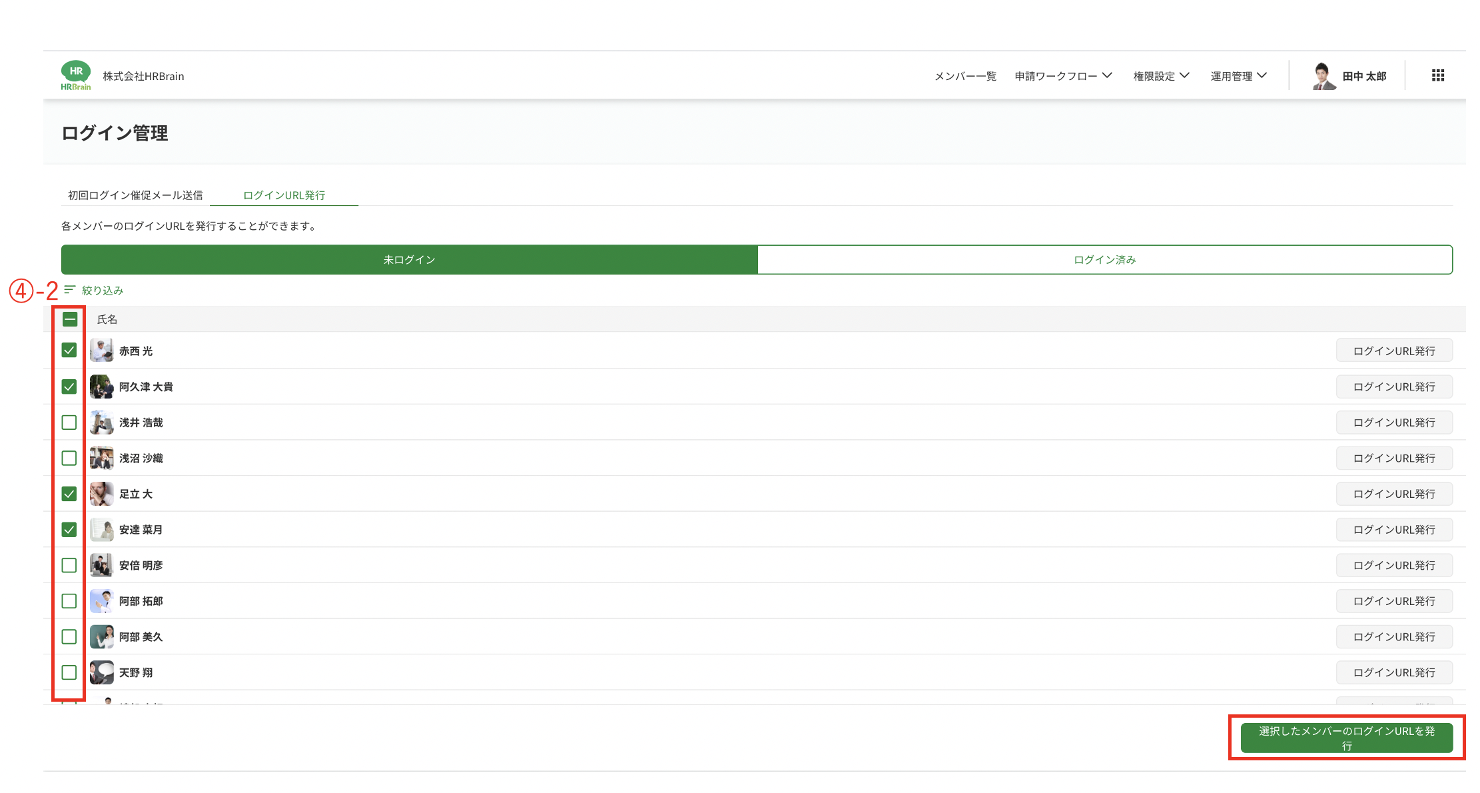
Task: Open the apps grid icon
Action: click(1437, 75)
